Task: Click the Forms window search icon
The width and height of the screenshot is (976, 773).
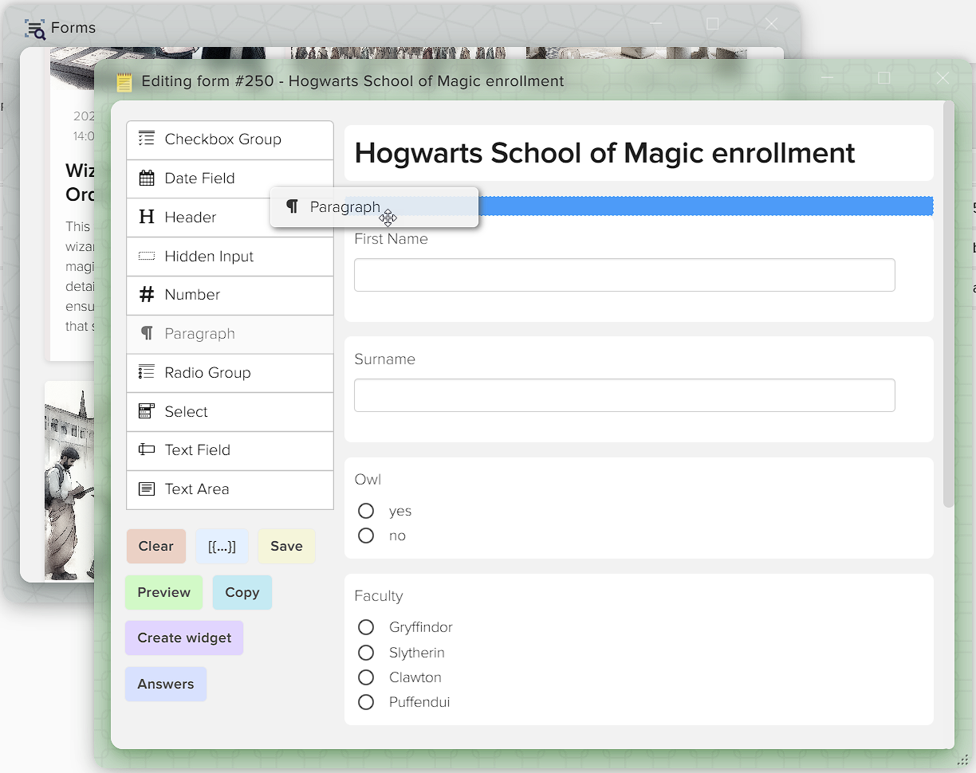Action: pyautogui.click(x=35, y=29)
